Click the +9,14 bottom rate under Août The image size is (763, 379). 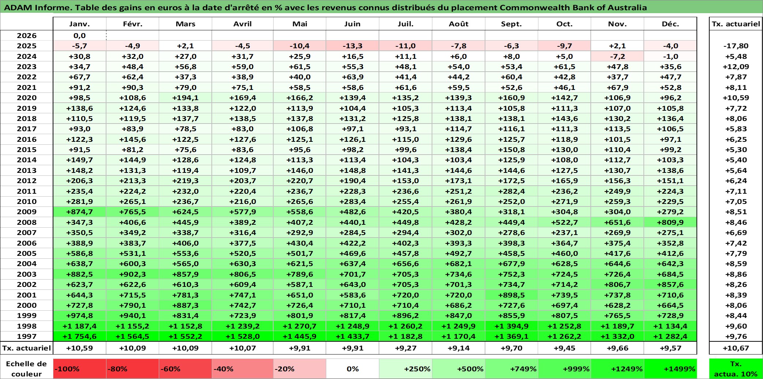459,348
